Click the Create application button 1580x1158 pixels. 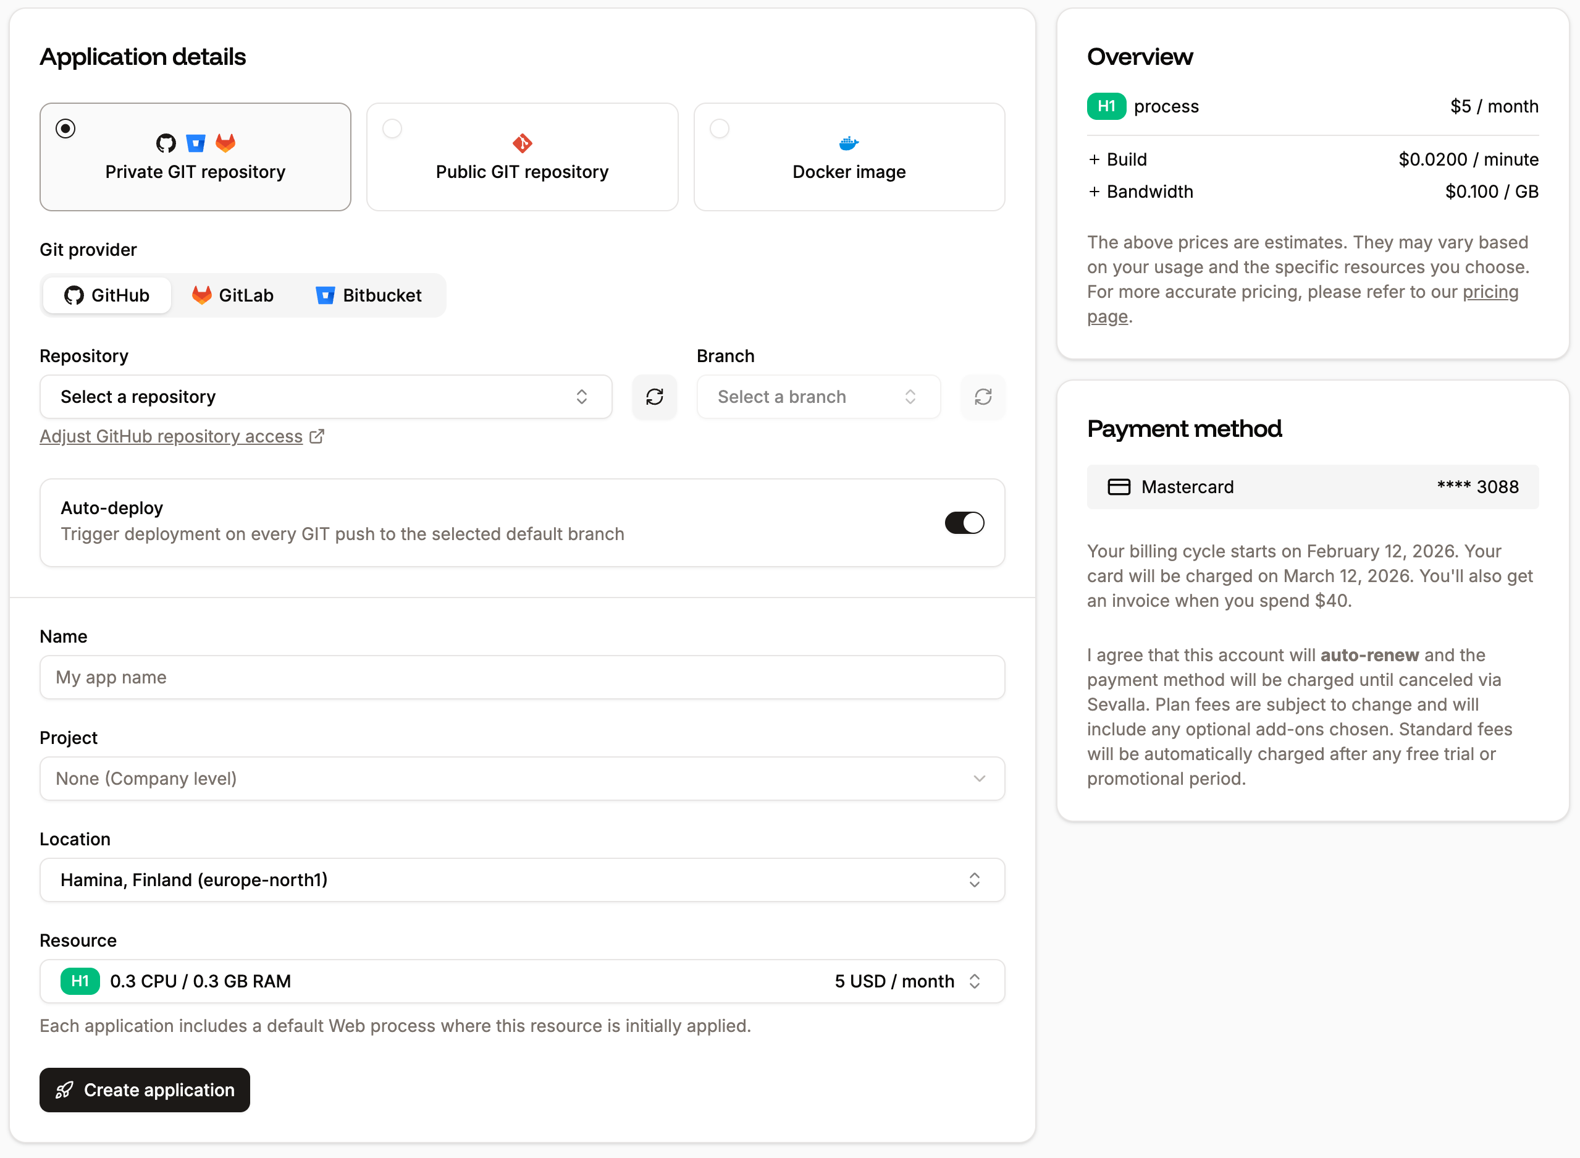point(145,1090)
